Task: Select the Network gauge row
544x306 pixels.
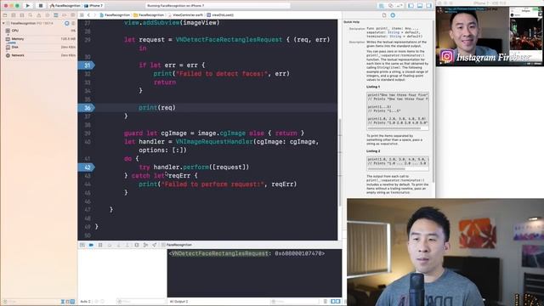Action: [x=40, y=55]
